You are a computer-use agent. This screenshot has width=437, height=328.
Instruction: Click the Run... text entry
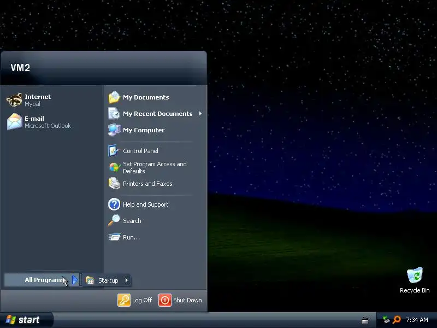click(x=131, y=237)
